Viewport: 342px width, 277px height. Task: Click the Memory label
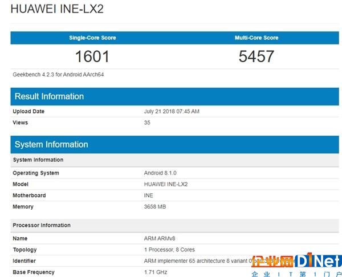tap(23, 207)
